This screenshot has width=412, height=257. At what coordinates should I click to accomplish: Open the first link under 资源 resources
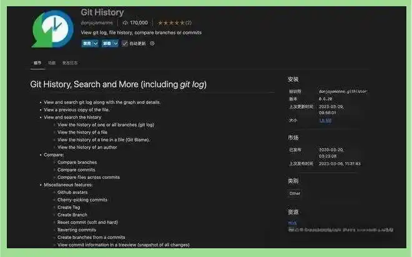pyautogui.click(x=292, y=223)
